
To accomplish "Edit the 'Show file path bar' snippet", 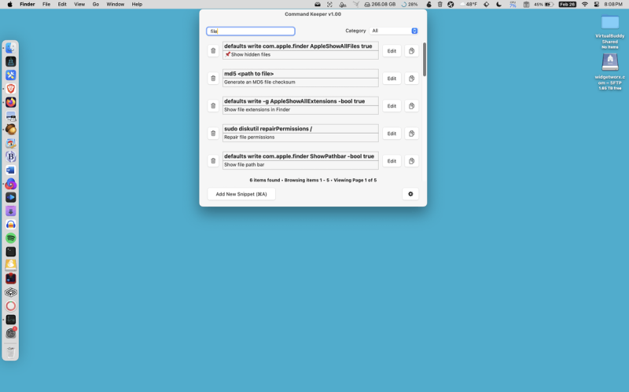I will pos(392,161).
